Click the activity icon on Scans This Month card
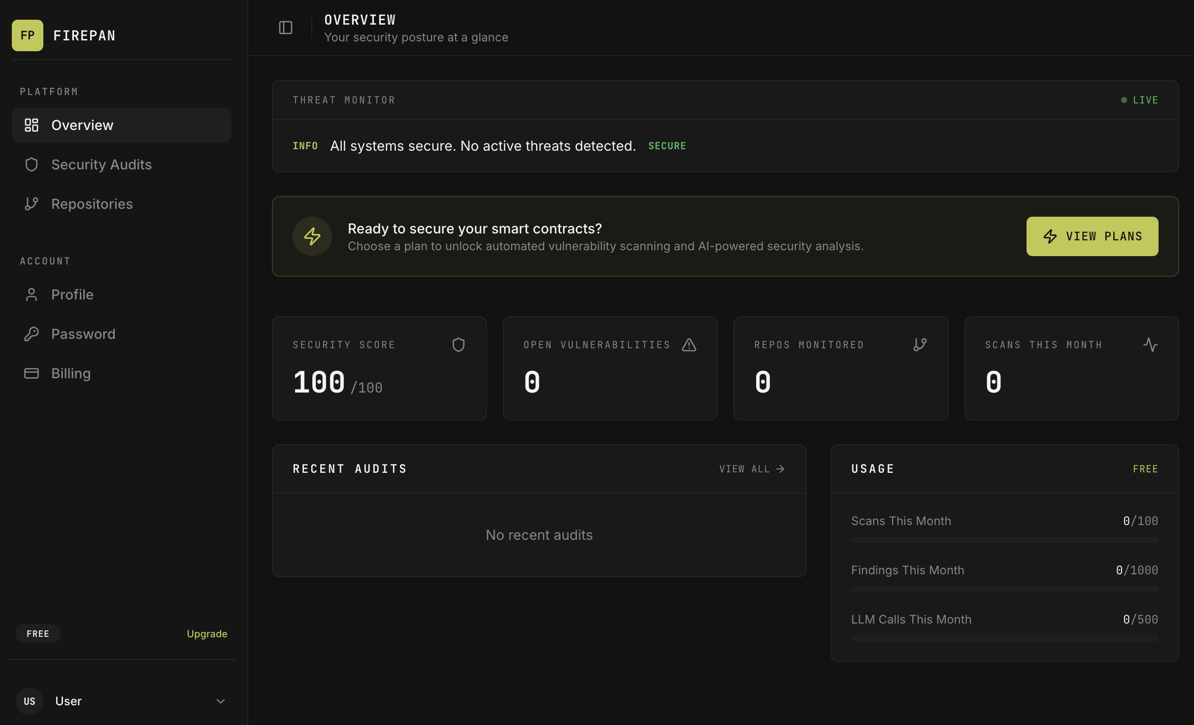 [x=1151, y=344]
